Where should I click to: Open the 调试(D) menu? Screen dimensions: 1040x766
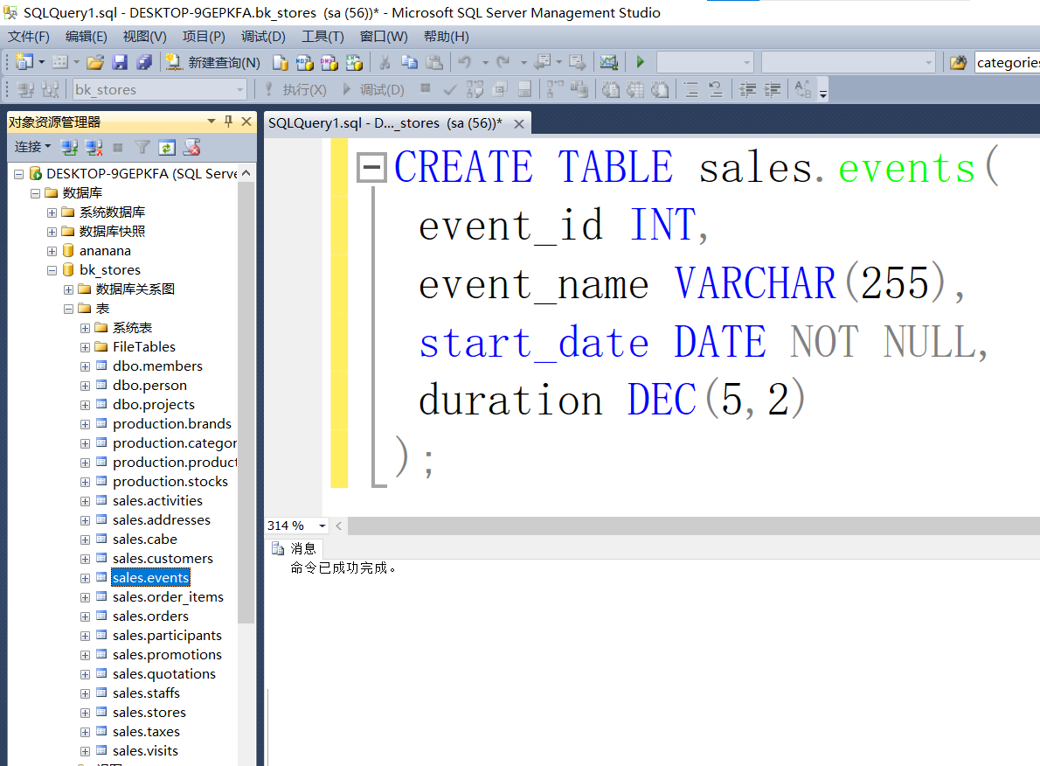click(263, 37)
